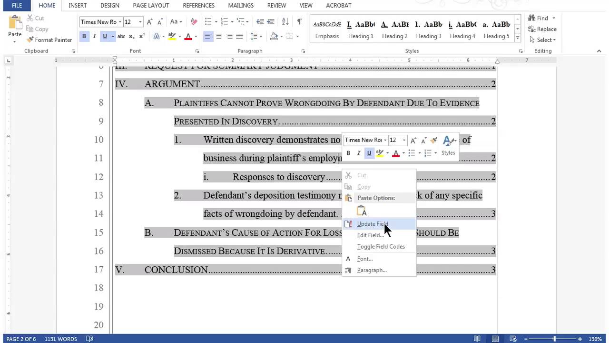Select Center alignment in Paragraph group

coord(219,36)
